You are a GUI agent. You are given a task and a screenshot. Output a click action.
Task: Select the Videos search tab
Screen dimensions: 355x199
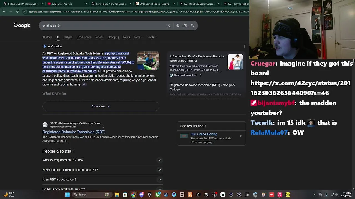point(100,37)
